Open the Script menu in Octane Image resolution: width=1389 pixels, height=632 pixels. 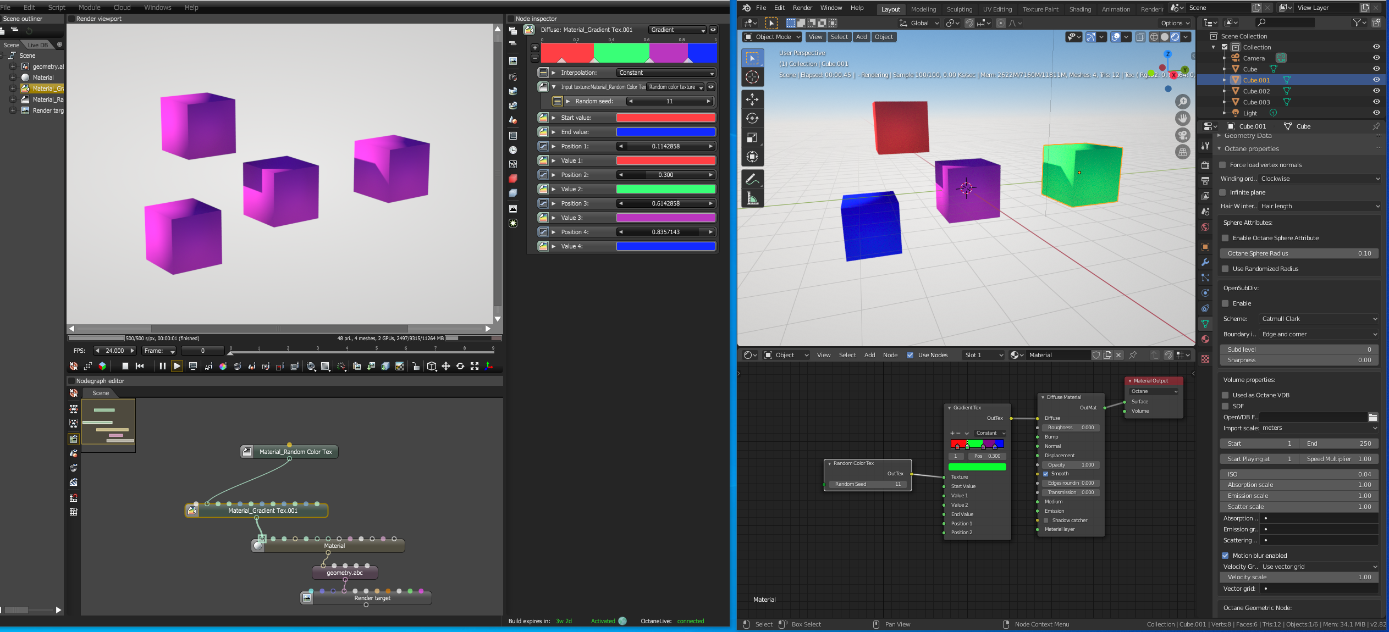tap(56, 7)
